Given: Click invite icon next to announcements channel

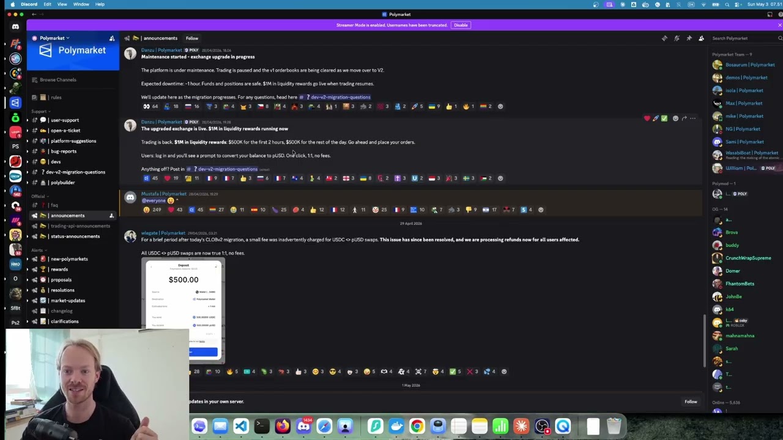Looking at the screenshot, I should coord(111,216).
